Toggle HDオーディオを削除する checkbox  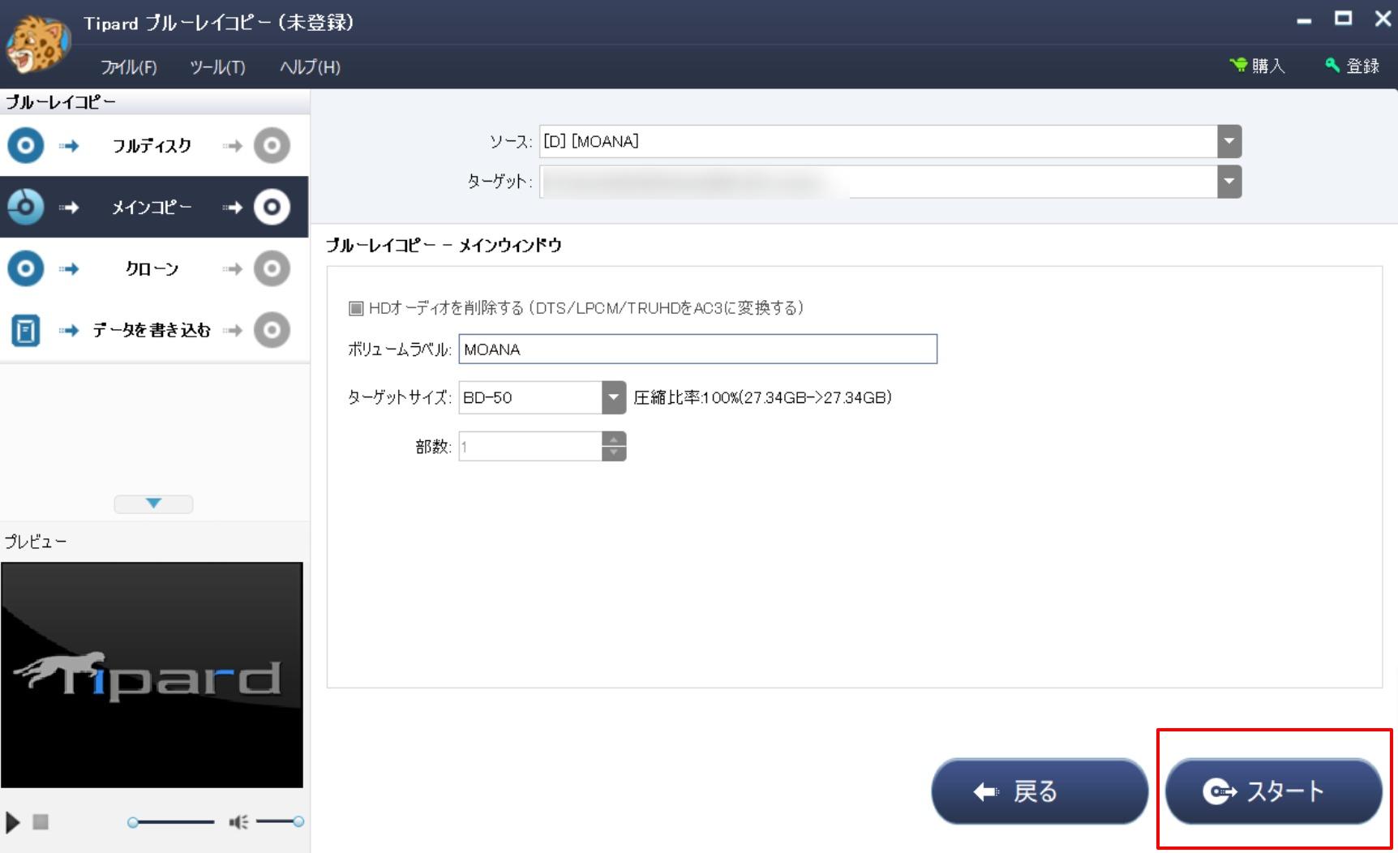pyautogui.click(x=356, y=308)
